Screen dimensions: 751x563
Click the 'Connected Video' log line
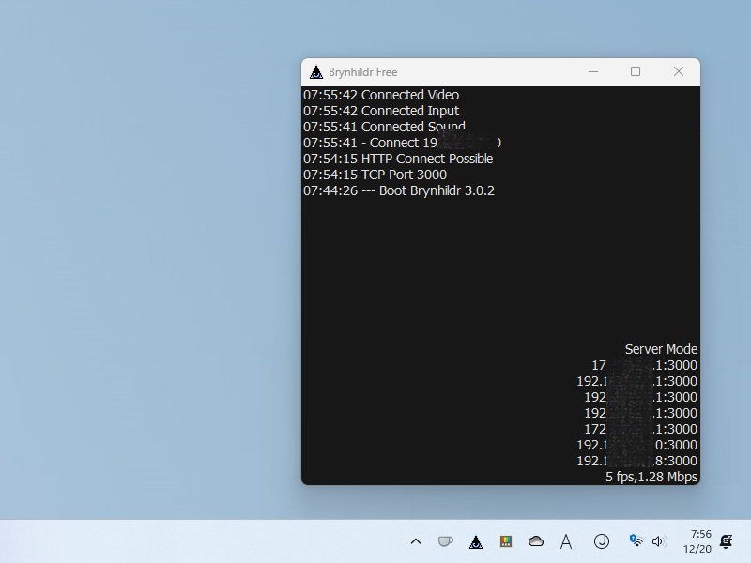[381, 95]
